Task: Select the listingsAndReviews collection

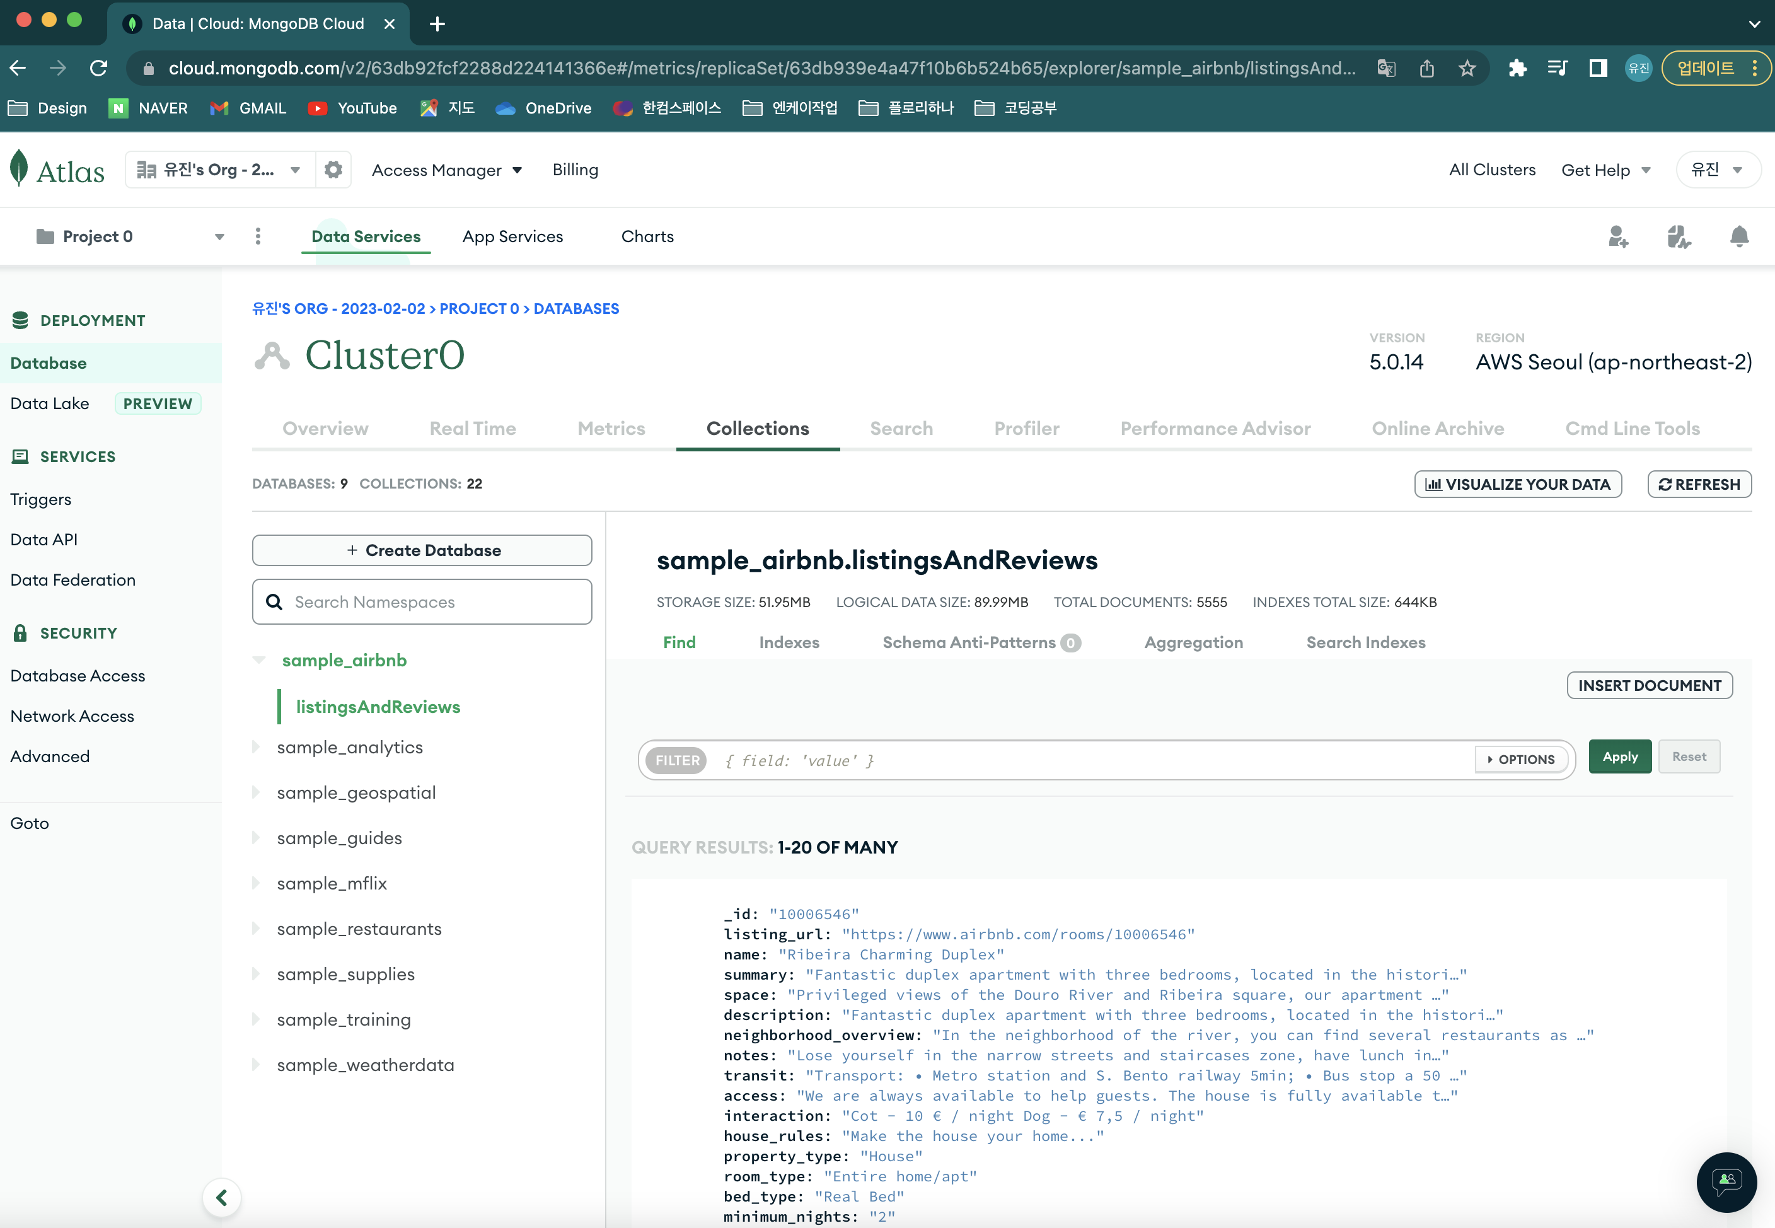Action: (x=378, y=707)
